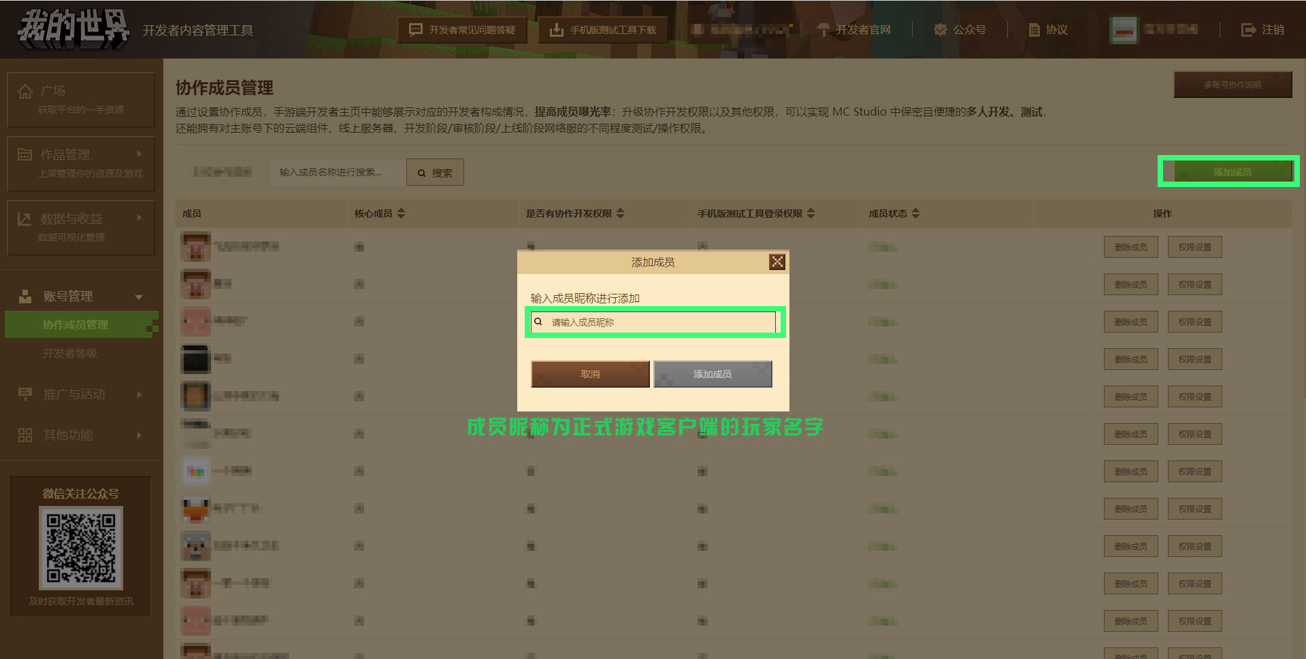Viewport: 1306px width, 659px height.
Task: Click the 手机版测试工具下载 download icon
Action: [557, 30]
